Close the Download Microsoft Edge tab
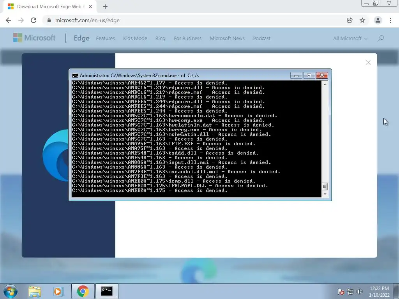 point(90,7)
